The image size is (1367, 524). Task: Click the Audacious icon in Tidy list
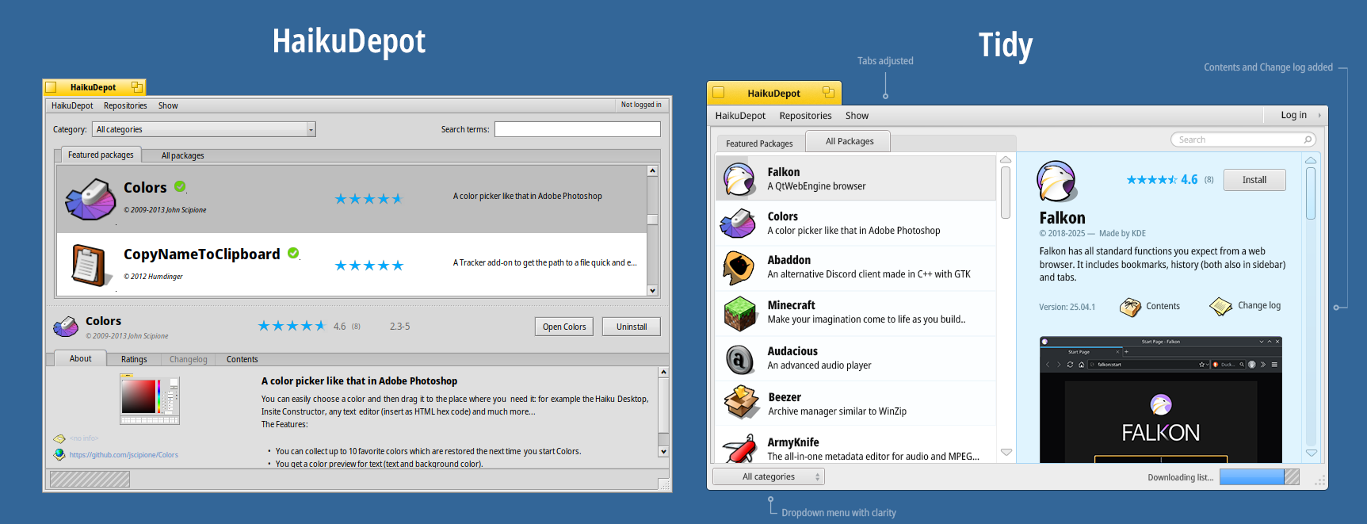click(739, 359)
